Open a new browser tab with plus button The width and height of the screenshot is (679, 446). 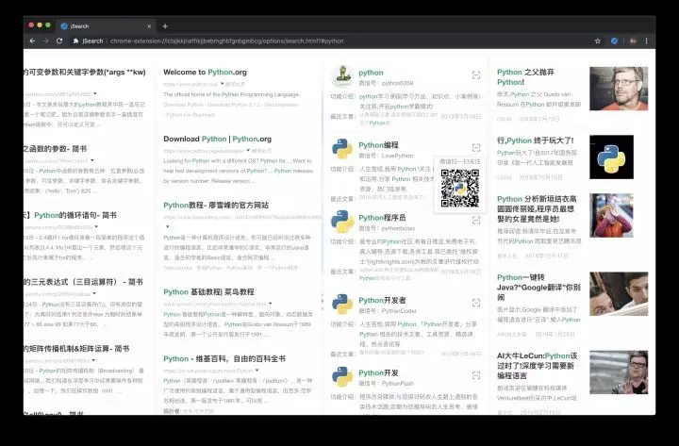[165, 26]
